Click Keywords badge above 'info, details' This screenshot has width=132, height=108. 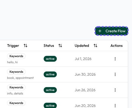click(16, 87)
